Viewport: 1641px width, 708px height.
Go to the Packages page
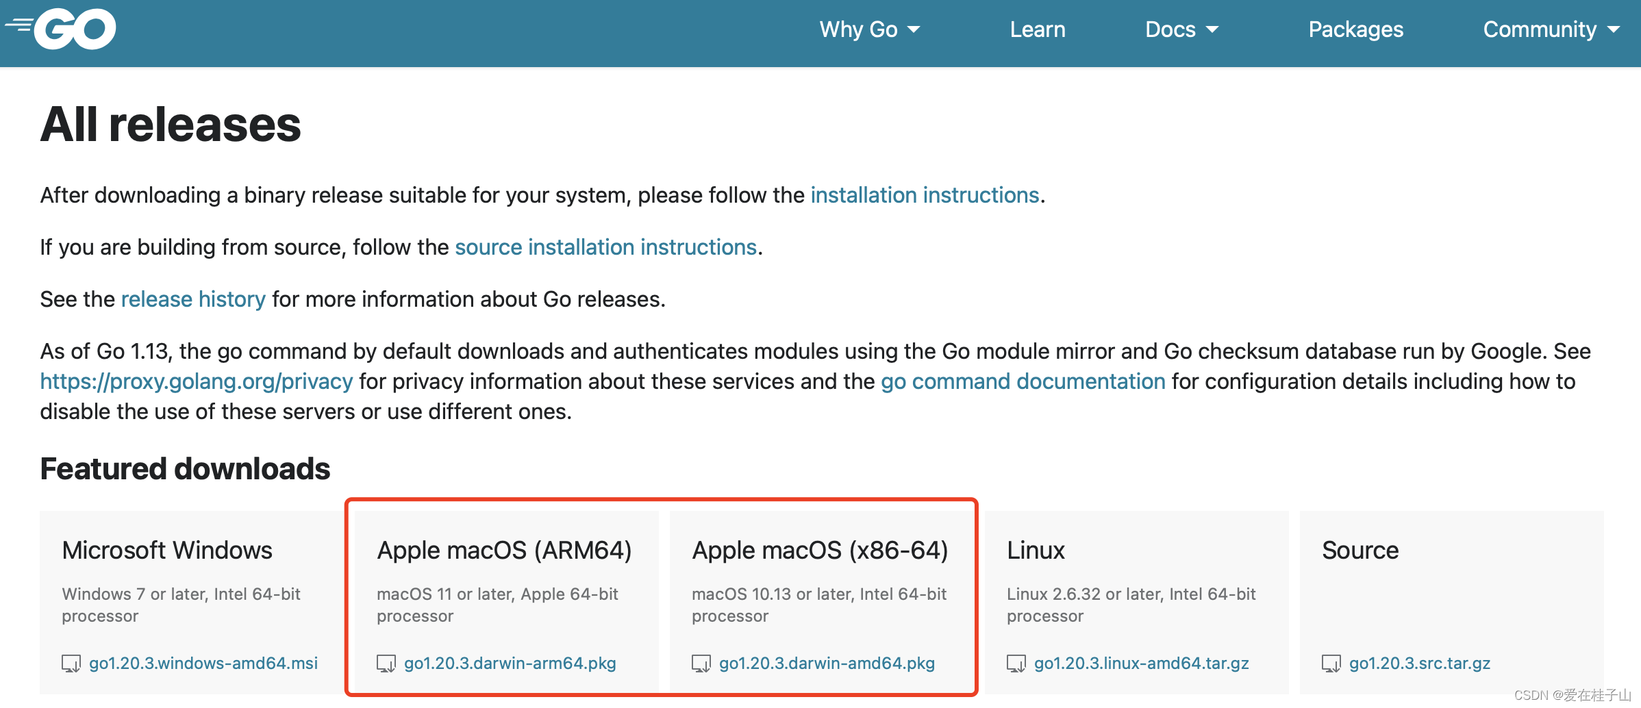1356,29
